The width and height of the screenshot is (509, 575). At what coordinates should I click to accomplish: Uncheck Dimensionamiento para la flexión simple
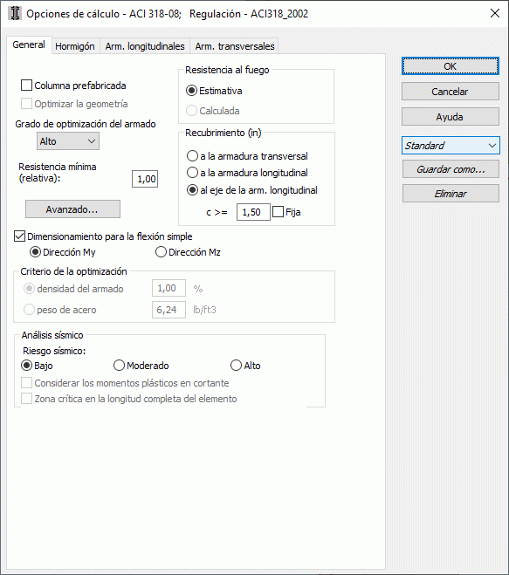19,236
